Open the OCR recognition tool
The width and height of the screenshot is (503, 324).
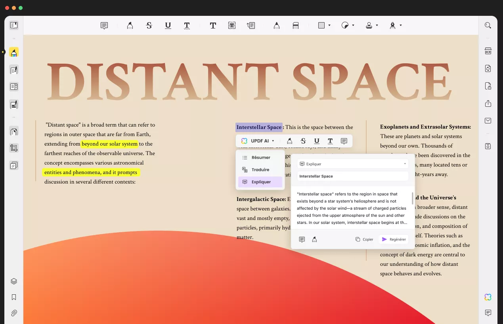pyautogui.click(x=488, y=51)
